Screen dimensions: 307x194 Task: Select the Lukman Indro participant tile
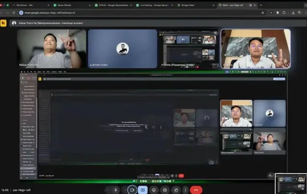(123, 49)
